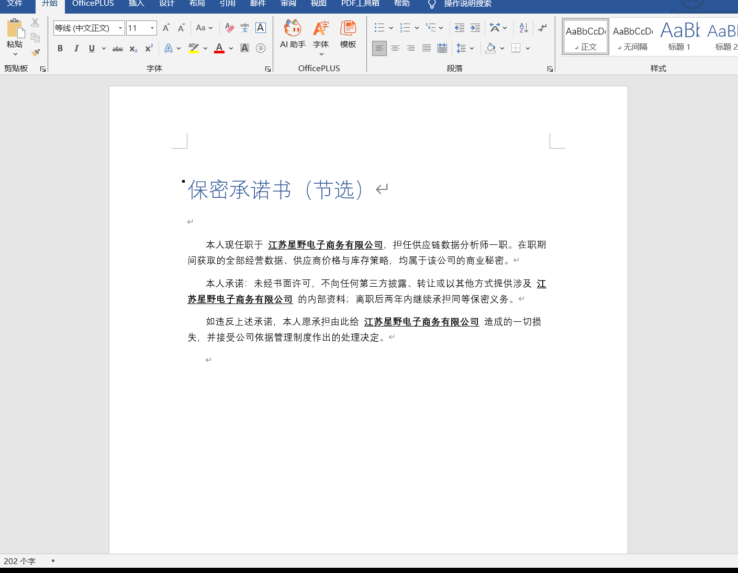The image size is (738, 573).
Task: Open the 文件 menu
Action: pyautogui.click(x=15, y=4)
